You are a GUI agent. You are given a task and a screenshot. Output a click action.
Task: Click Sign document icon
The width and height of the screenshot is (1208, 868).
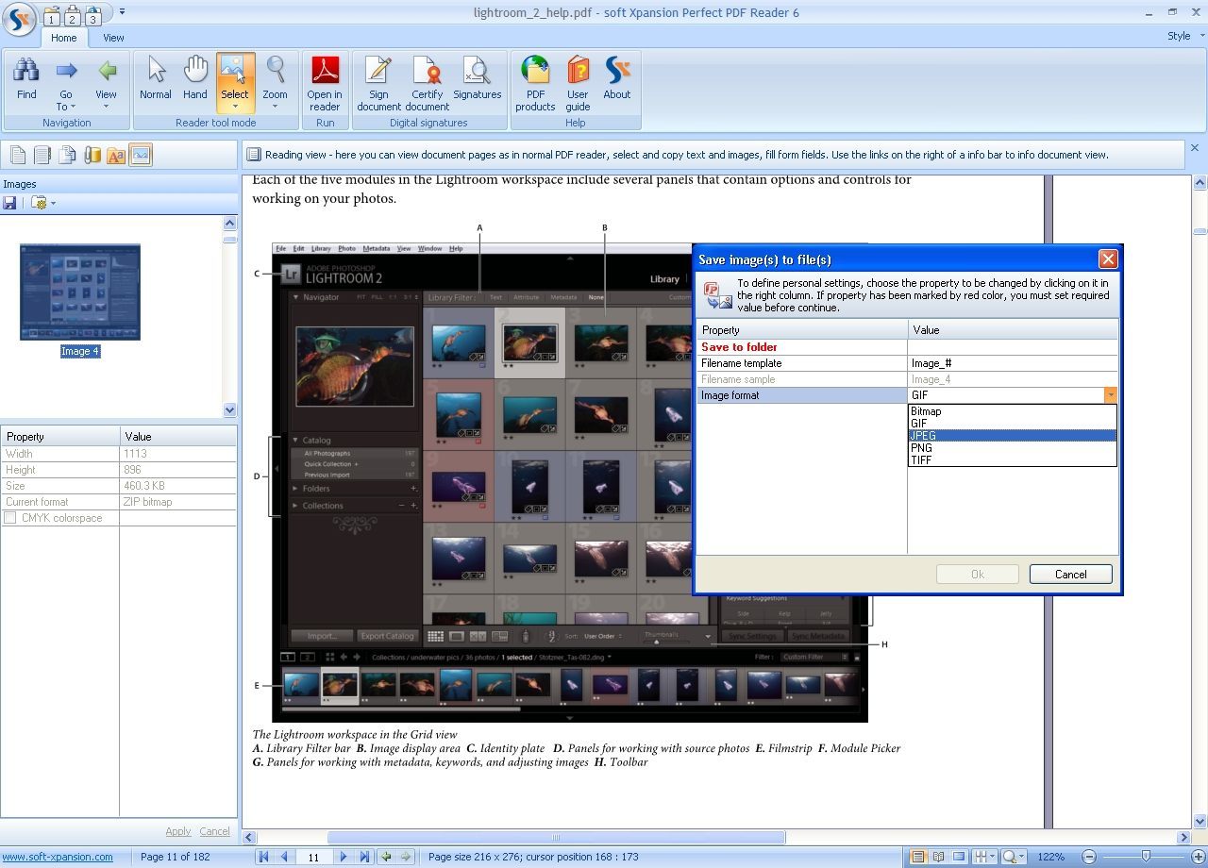(378, 83)
